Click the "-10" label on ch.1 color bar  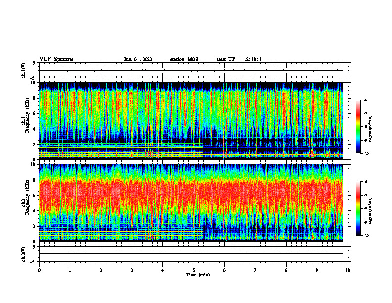point(366,154)
